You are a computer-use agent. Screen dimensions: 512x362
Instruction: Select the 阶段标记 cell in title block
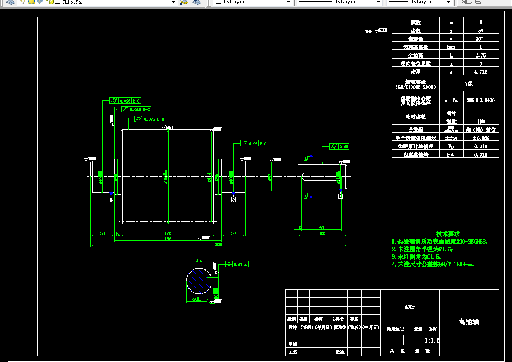click(395, 329)
